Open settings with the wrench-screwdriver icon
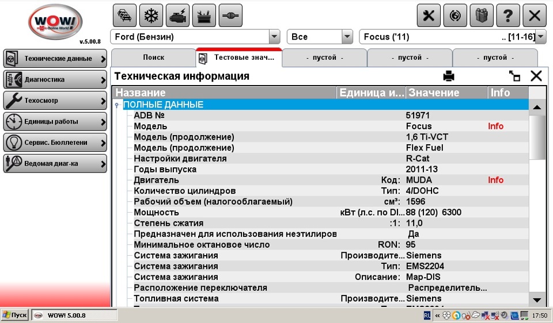553x323 pixels. (x=429, y=16)
